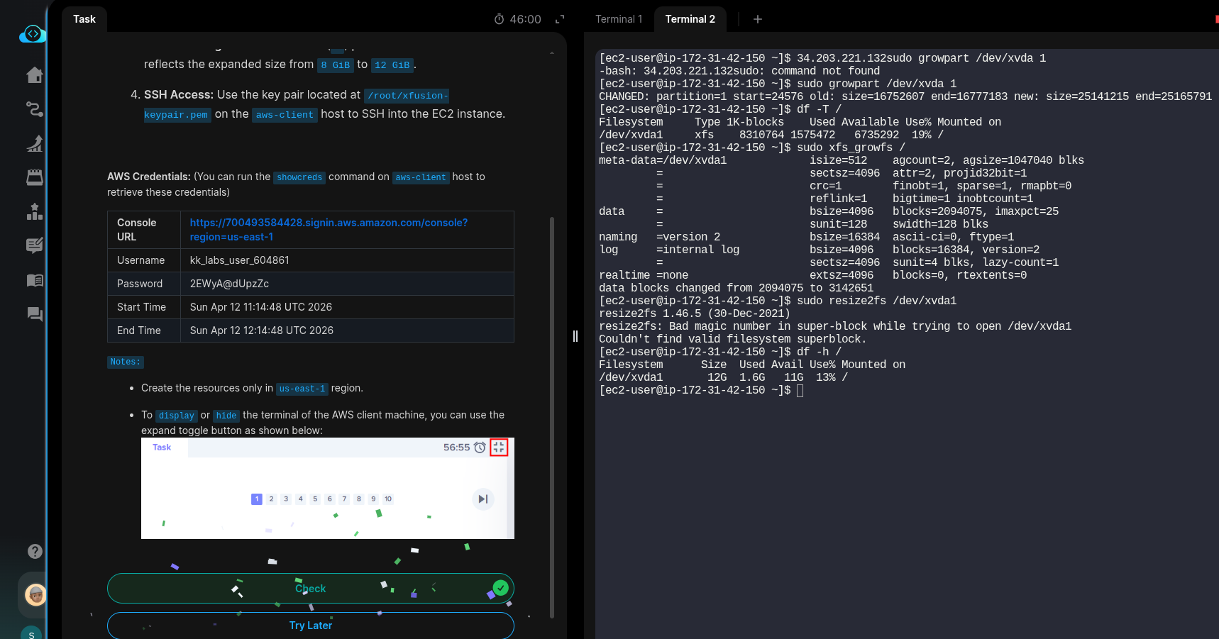1219x639 pixels.
Task: Open the chat bubbles forum icon
Action: pos(34,314)
